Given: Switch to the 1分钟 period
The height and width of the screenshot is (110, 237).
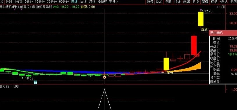Looking at the screenshot, I should [x=18, y=2].
